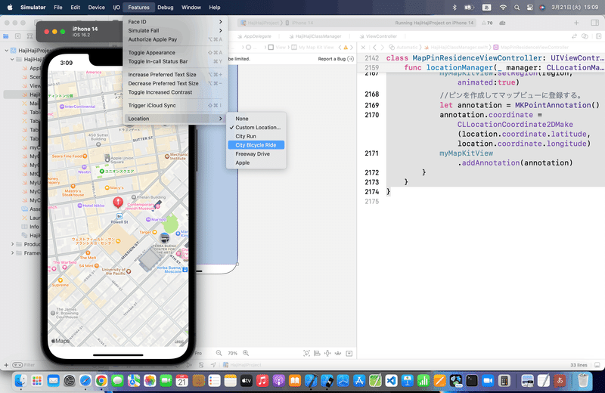Open Visual Studio Code in Dock
This screenshot has height=393, width=605.
[x=391, y=381]
